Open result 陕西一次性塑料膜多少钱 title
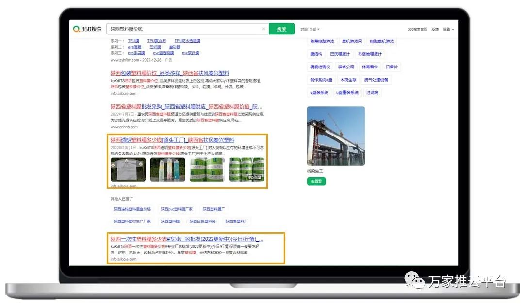The width and height of the screenshot is (524, 305). pyautogui.click(x=187, y=239)
